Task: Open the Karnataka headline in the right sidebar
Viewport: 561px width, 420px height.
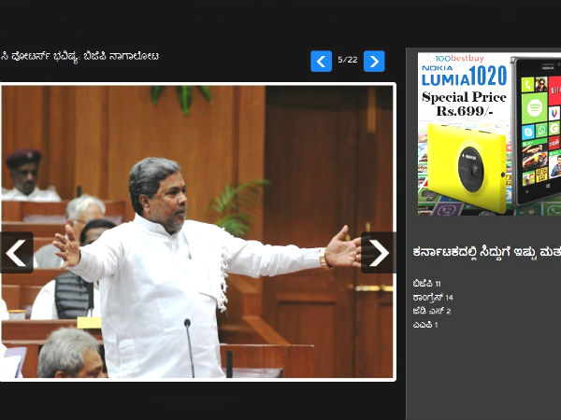Action: pos(486,251)
